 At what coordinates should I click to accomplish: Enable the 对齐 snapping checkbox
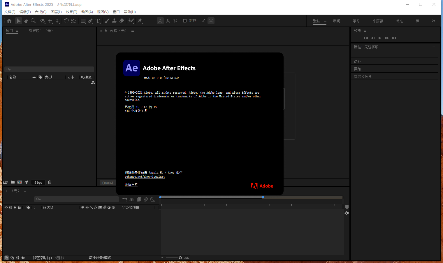[185, 21]
